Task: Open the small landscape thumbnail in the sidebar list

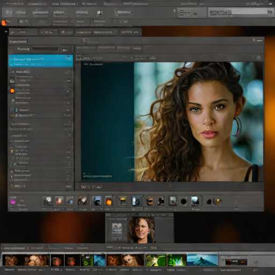Action: (12, 79)
